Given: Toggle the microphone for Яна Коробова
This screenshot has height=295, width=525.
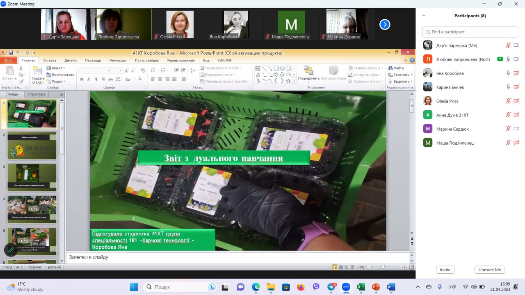Looking at the screenshot, I should [508, 73].
